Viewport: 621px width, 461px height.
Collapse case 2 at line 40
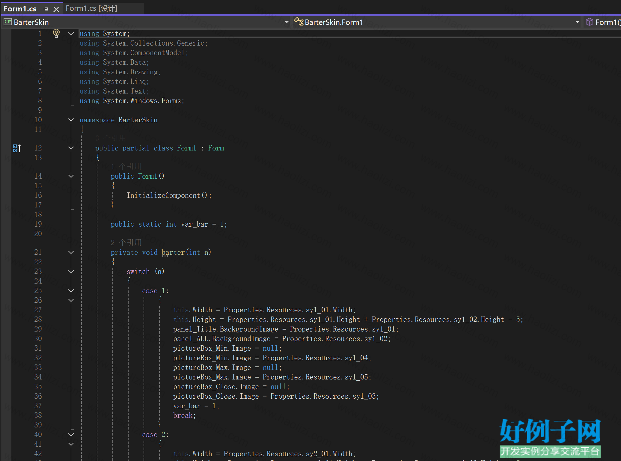click(71, 435)
